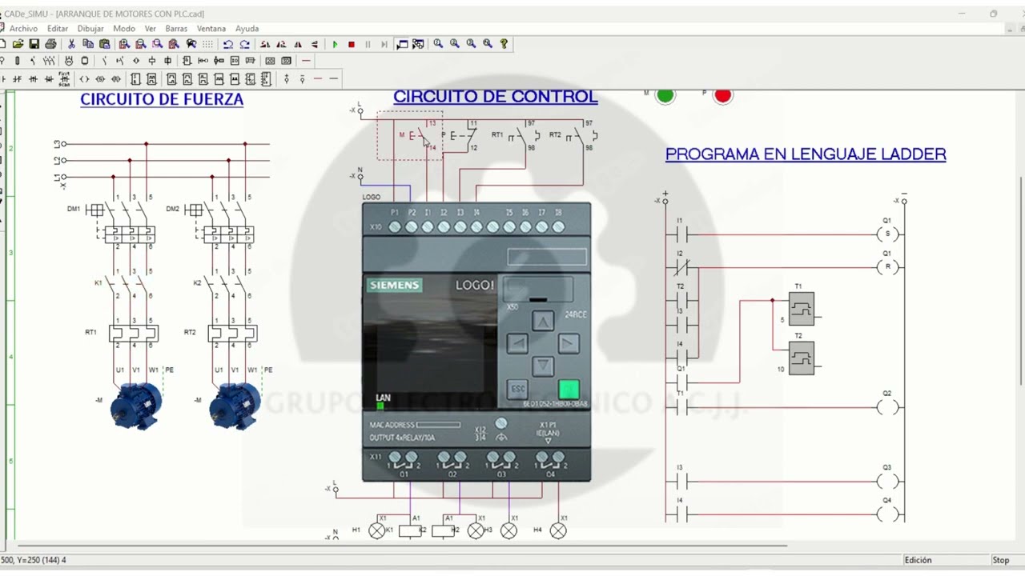This screenshot has width=1025, height=576.
Task: Click the CIRCUITO DE CONTROL title
Action: (x=495, y=97)
